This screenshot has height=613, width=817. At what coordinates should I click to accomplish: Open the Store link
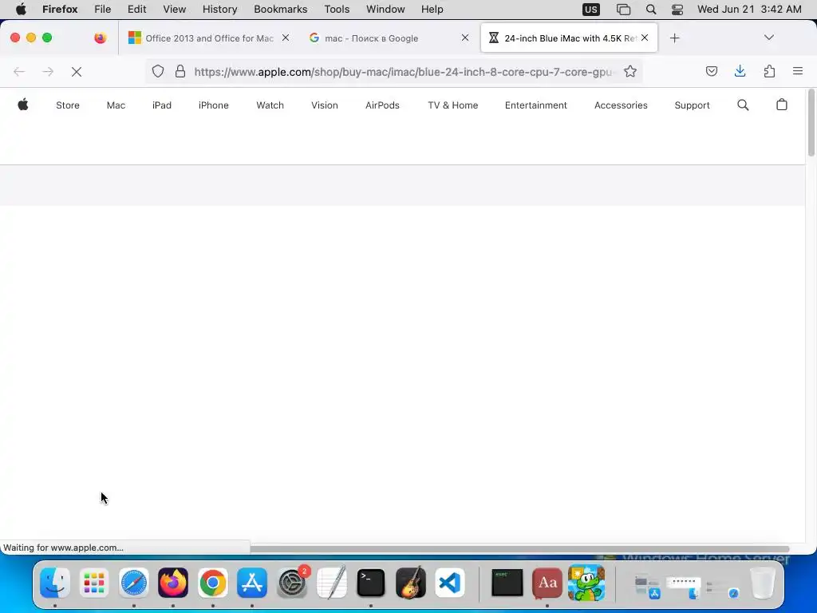point(68,105)
